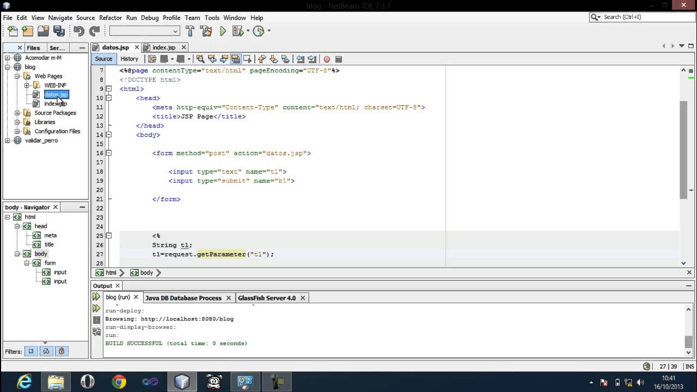Select the form node in Navigator

point(50,263)
